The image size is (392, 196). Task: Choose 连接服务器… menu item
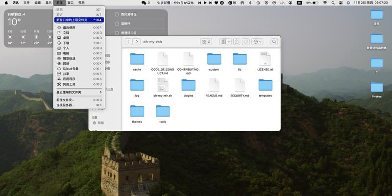pos(79,105)
